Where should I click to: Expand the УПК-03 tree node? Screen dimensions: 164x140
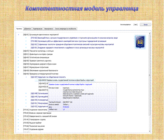point(18,116)
